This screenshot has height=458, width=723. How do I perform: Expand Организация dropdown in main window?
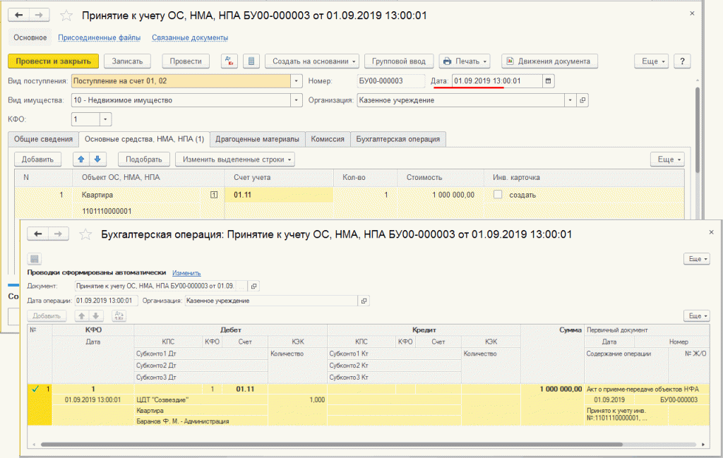tap(570, 100)
